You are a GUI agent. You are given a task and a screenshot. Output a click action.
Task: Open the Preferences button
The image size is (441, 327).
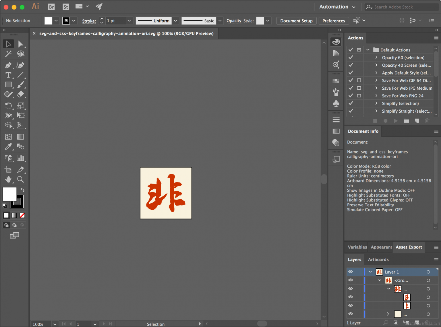click(x=334, y=21)
